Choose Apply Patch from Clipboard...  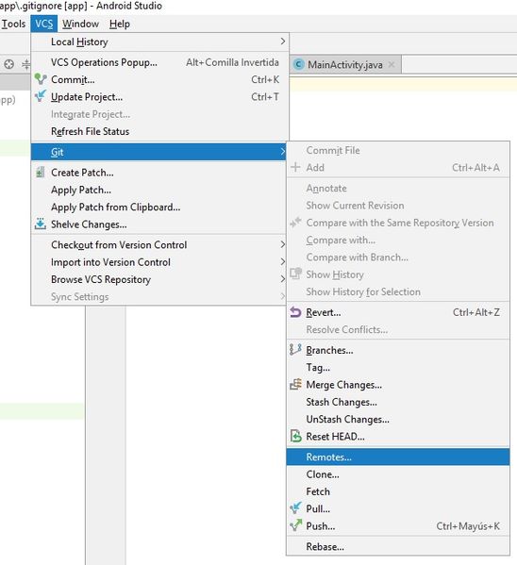pyautogui.click(x=158, y=208)
